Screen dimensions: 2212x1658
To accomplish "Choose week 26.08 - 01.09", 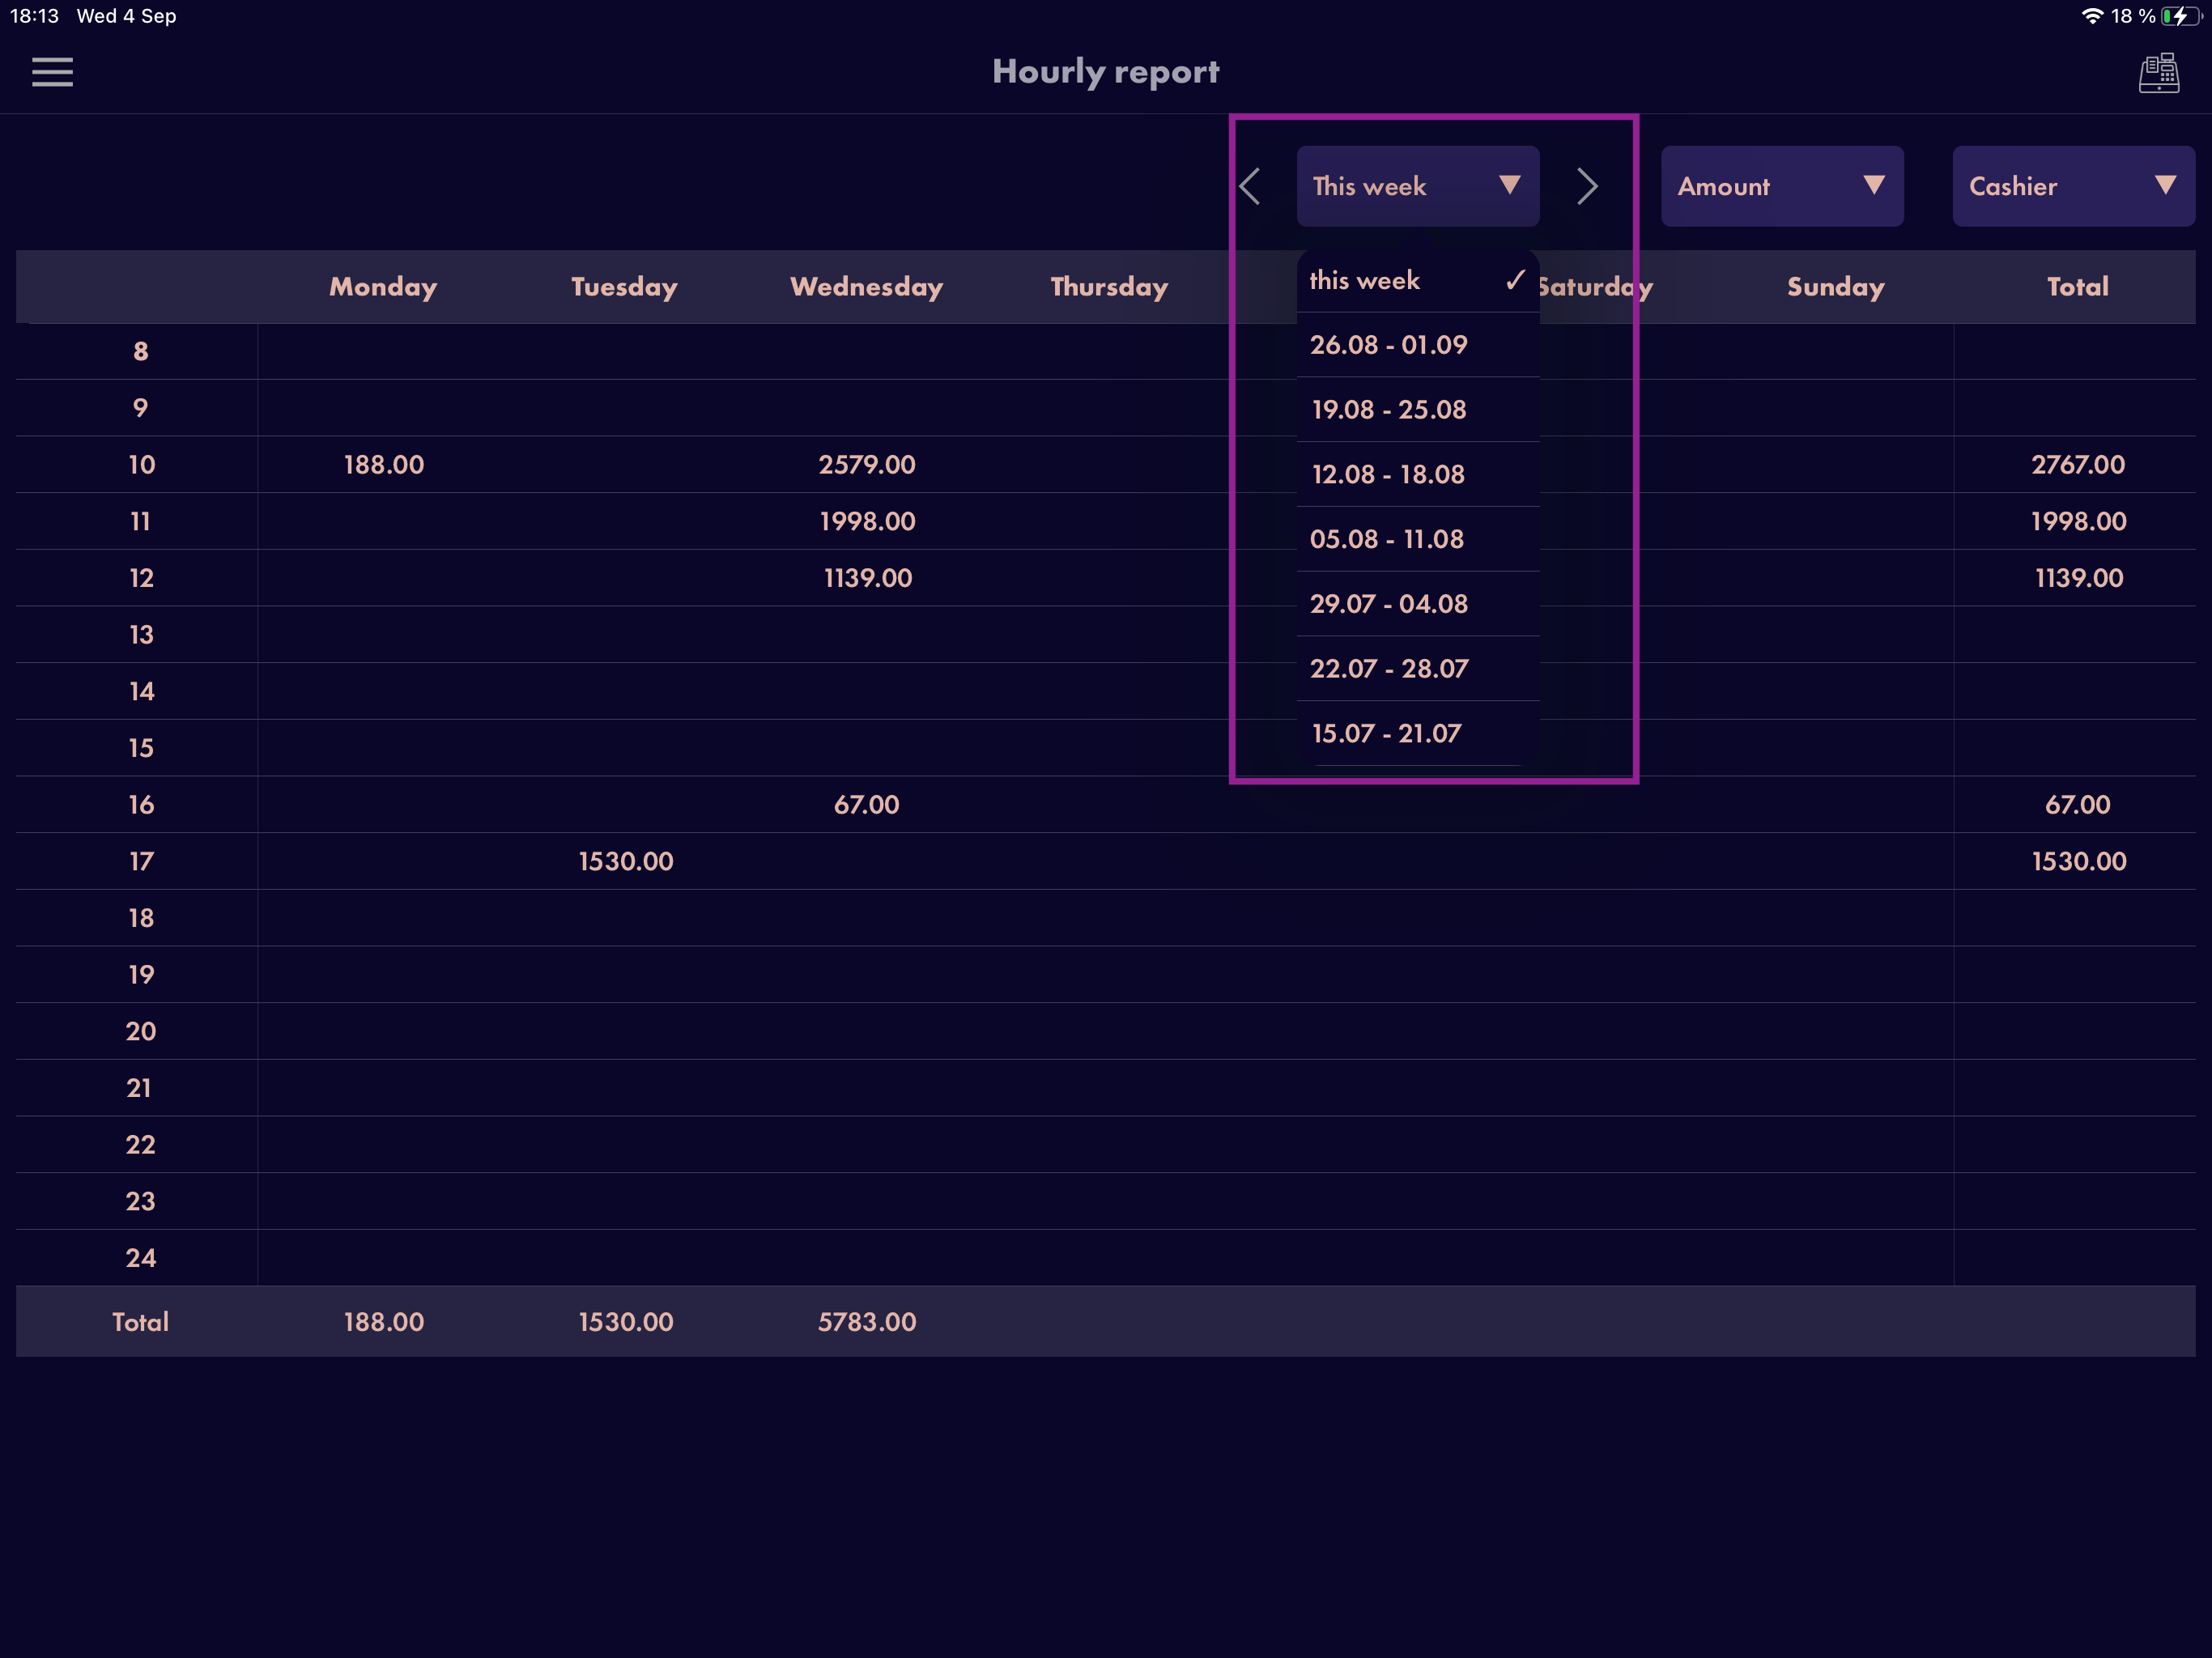I will (x=1417, y=345).
